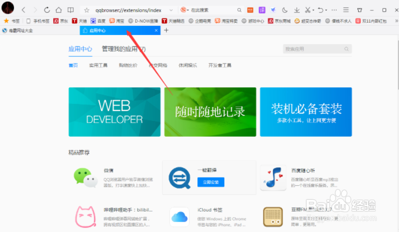Open the orange news extension icon
The image size is (399, 232).
click(250, 10)
